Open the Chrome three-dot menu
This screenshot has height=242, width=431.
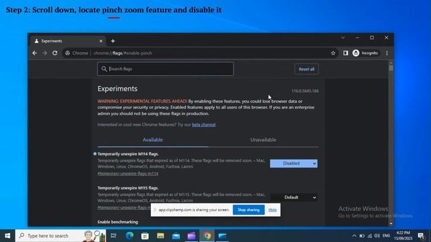(x=387, y=53)
